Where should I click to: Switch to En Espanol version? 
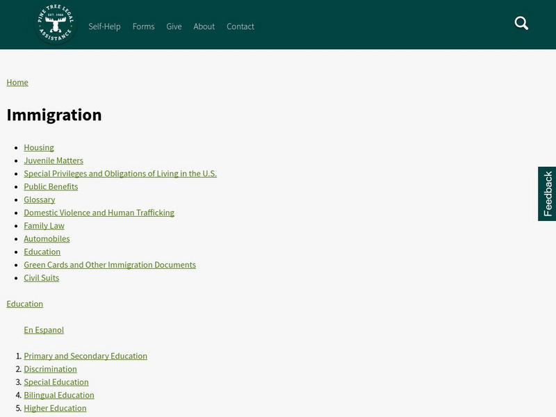44,330
